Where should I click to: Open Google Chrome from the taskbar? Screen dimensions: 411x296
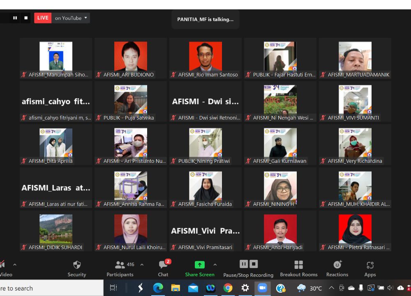pyautogui.click(x=228, y=288)
